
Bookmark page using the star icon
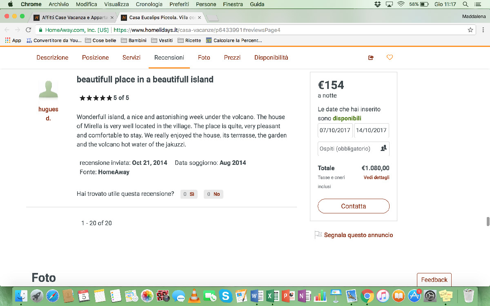point(470,30)
